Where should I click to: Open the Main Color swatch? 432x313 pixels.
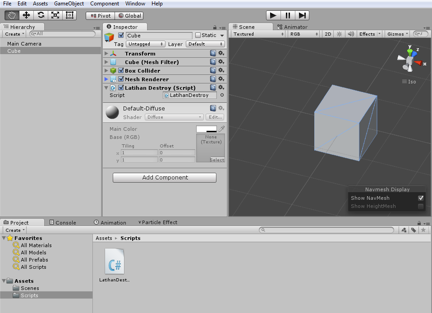point(206,129)
